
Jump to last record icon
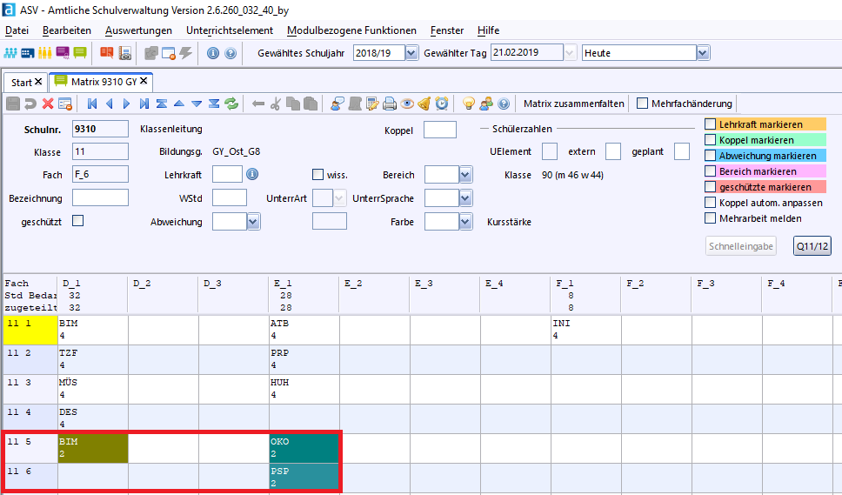[144, 104]
